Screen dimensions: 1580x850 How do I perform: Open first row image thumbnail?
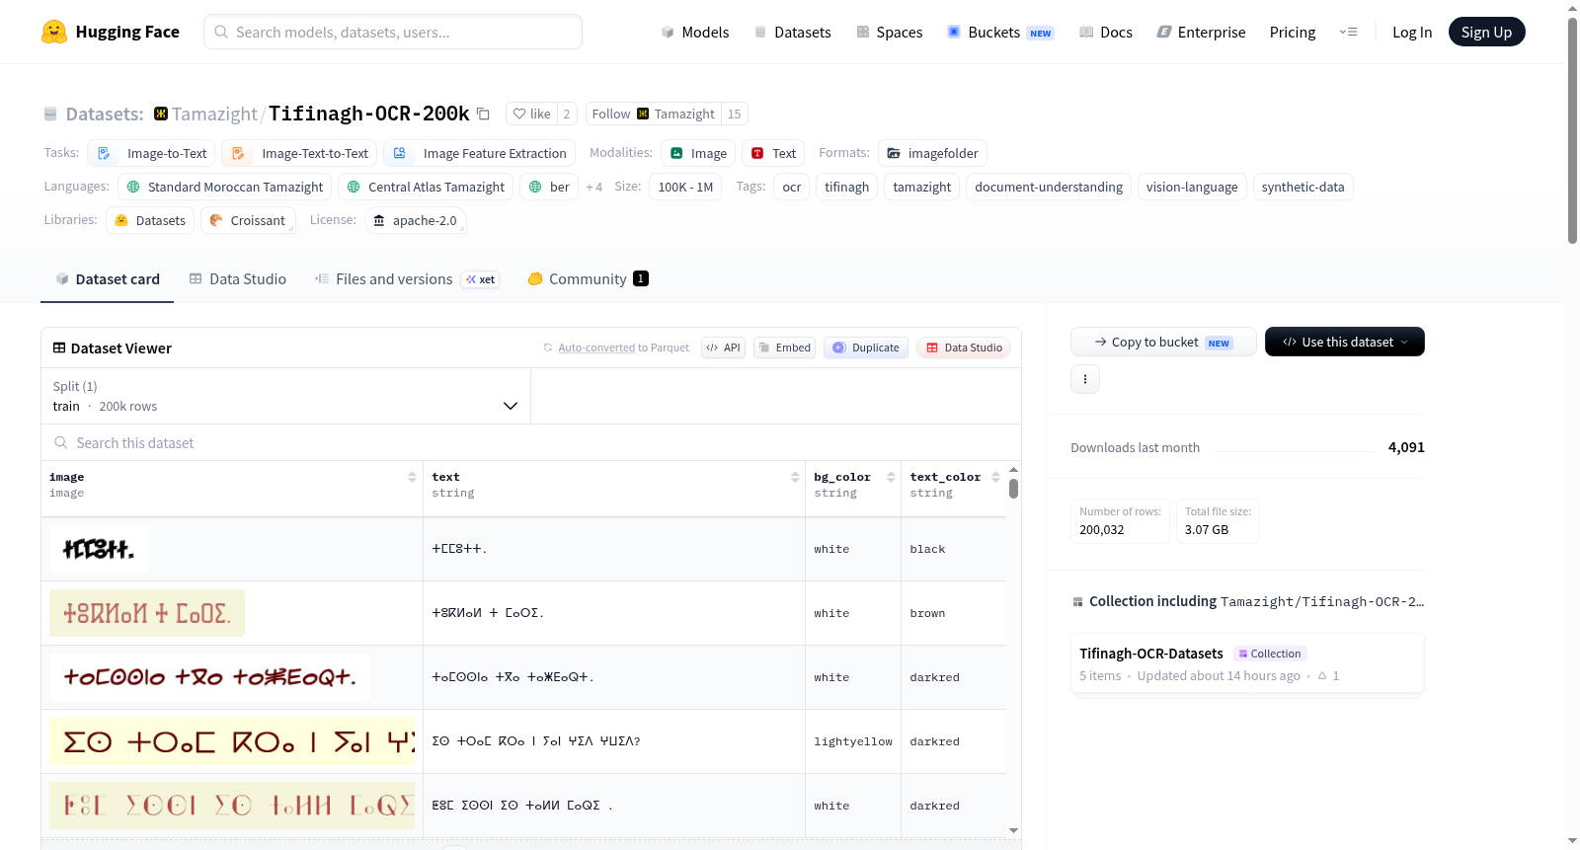click(99, 549)
